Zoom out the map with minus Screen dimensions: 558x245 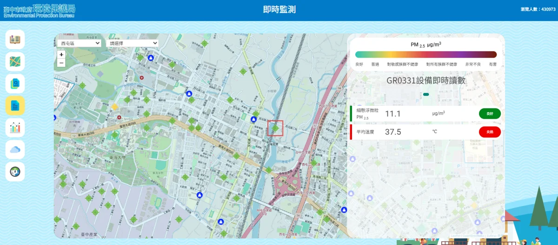(61, 63)
